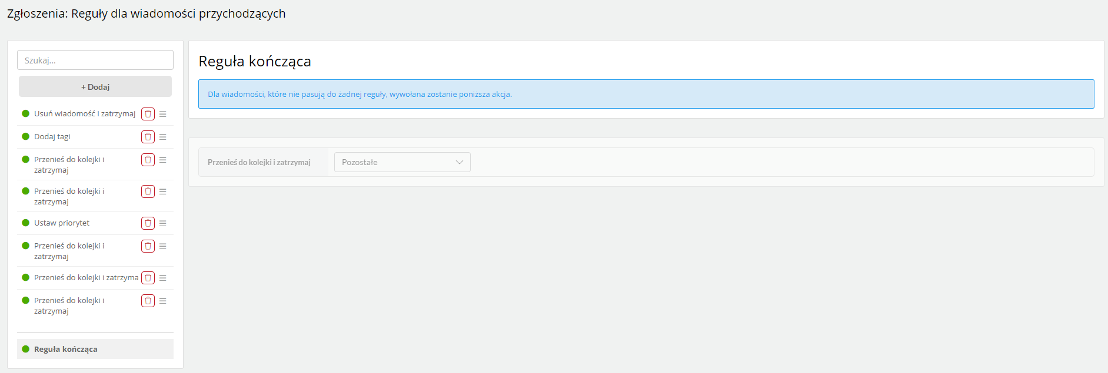Toggle green dot of rule directly above 'Ustaw priorytet'
1108x373 pixels.
tap(25, 191)
